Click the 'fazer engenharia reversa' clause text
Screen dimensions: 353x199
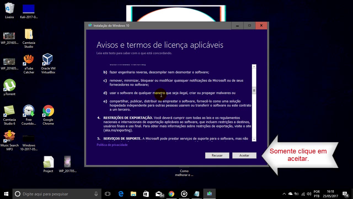pos(159,72)
